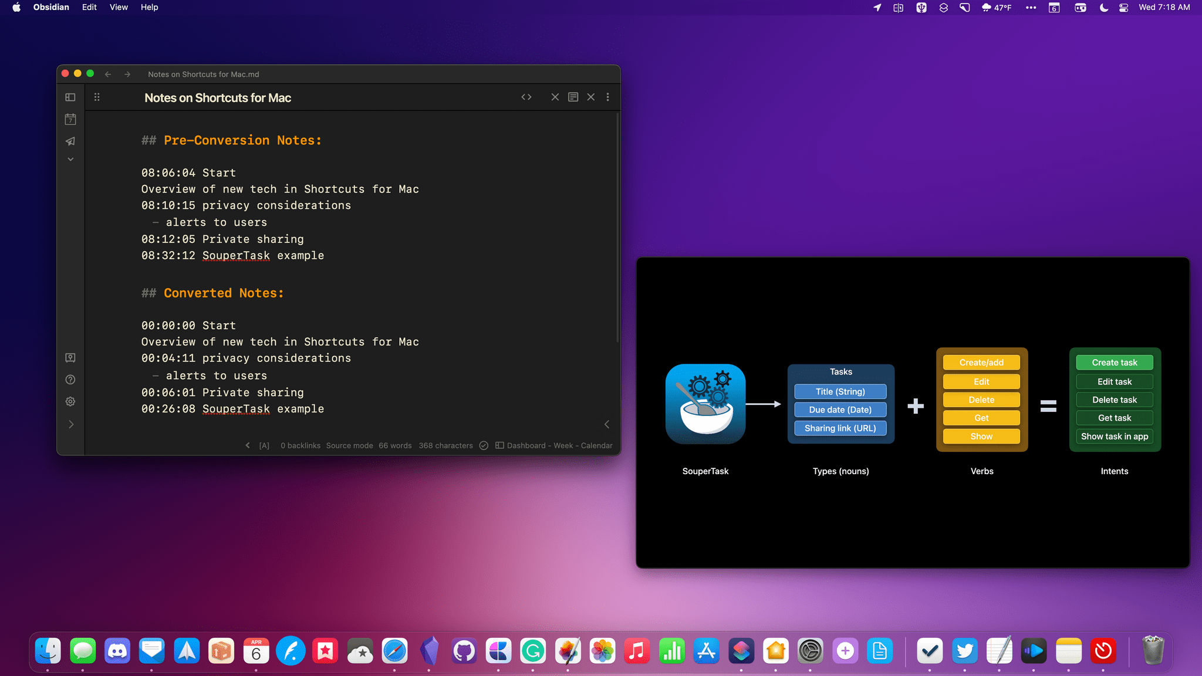Click the down arrow to collapse sidebar
Viewport: 1202px width, 676px height.
coord(70,159)
